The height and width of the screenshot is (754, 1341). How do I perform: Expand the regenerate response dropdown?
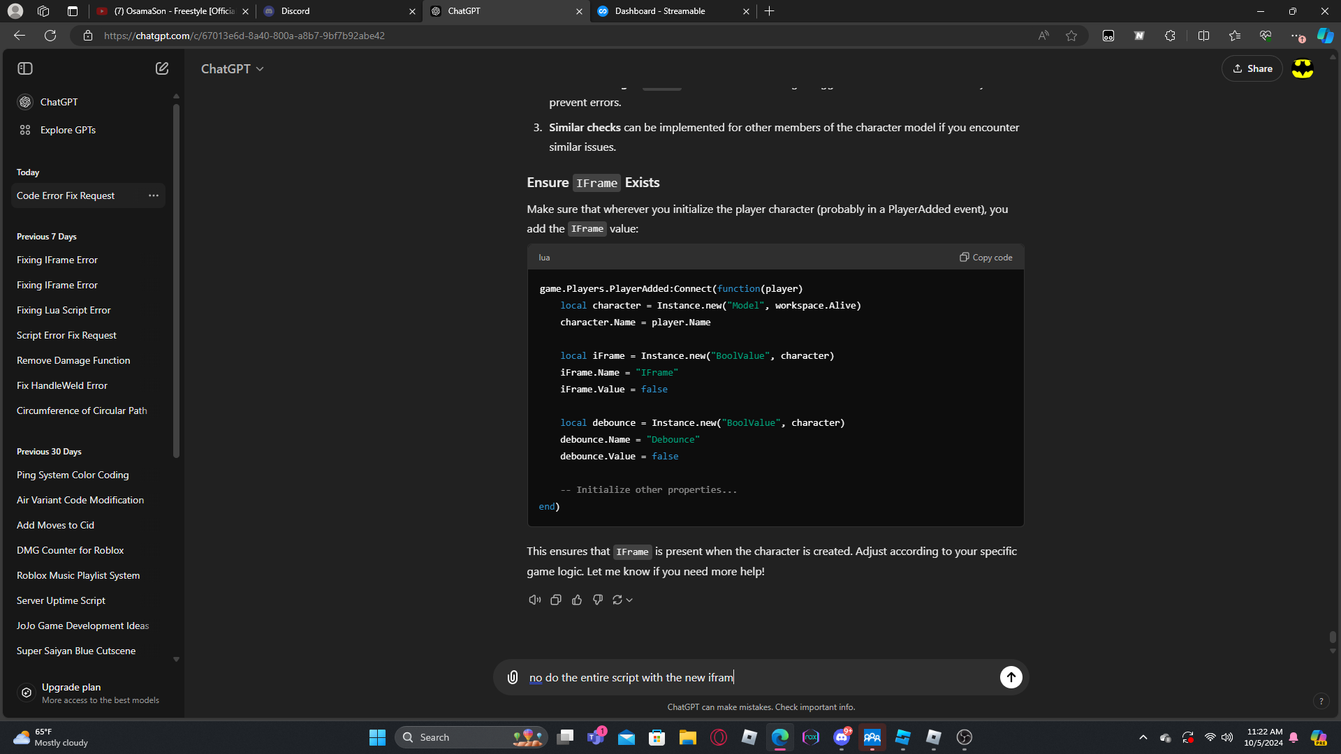[629, 600]
